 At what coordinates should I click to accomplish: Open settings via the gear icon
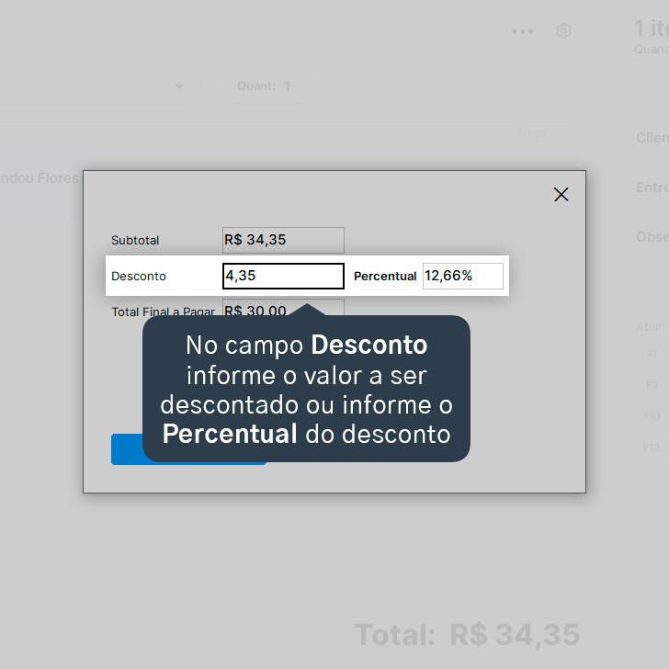[563, 30]
